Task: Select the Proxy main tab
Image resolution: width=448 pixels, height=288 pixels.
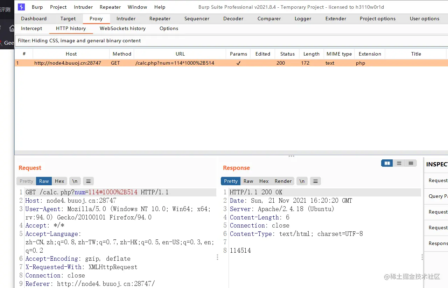Action: 96,19
